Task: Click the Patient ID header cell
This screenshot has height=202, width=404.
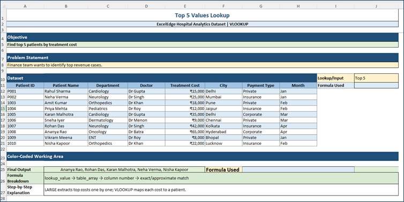Action: (25, 86)
